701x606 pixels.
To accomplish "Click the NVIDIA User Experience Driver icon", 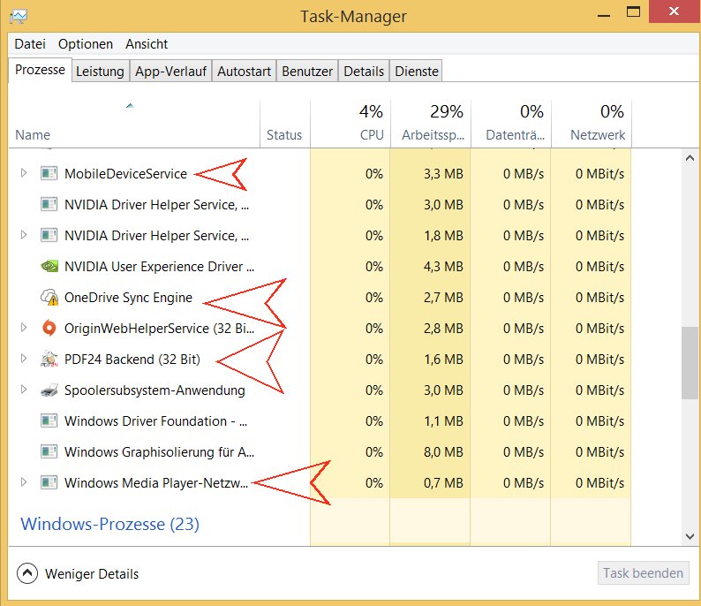I will point(49,267).
